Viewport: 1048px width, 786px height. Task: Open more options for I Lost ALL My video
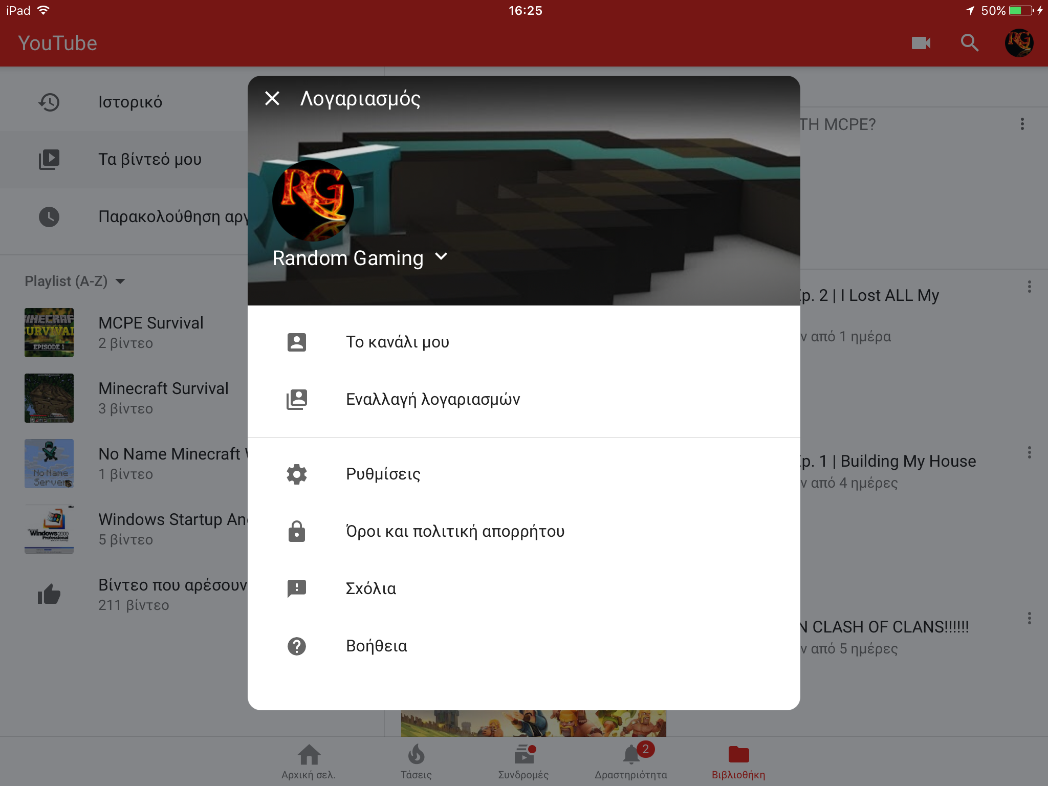pyautogui.click(x=1030, y=287)
